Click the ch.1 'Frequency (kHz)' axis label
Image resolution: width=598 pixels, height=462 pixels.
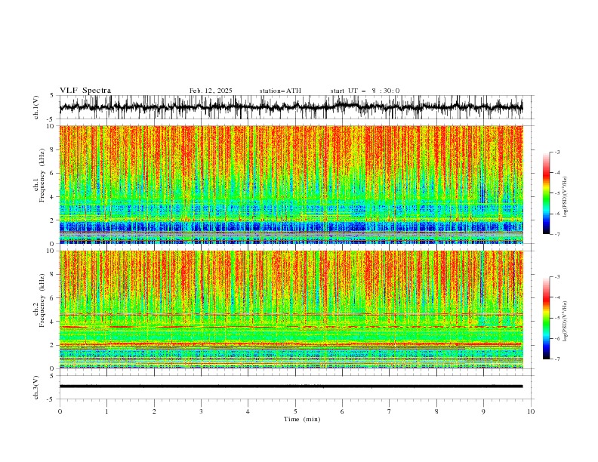(x=42, y=176)
